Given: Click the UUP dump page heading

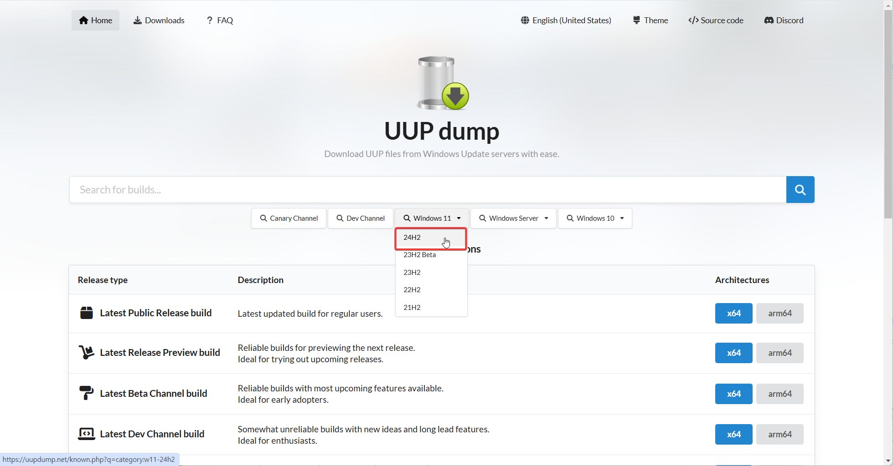Looking at the screenshot, I should click(442, 131).
